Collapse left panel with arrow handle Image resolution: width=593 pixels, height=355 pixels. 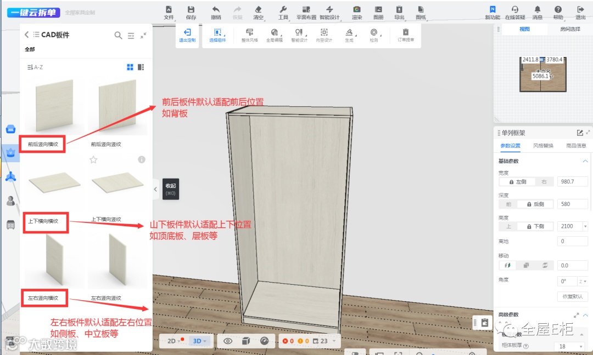pos(155,190)
